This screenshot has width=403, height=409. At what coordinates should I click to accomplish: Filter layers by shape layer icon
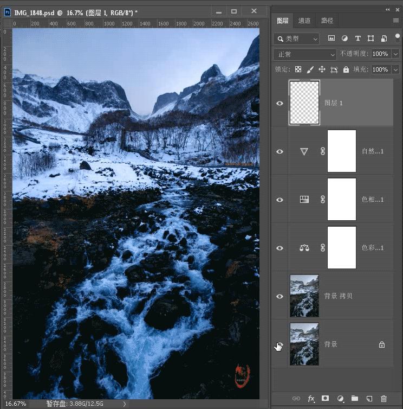click(x=370, y=39)
